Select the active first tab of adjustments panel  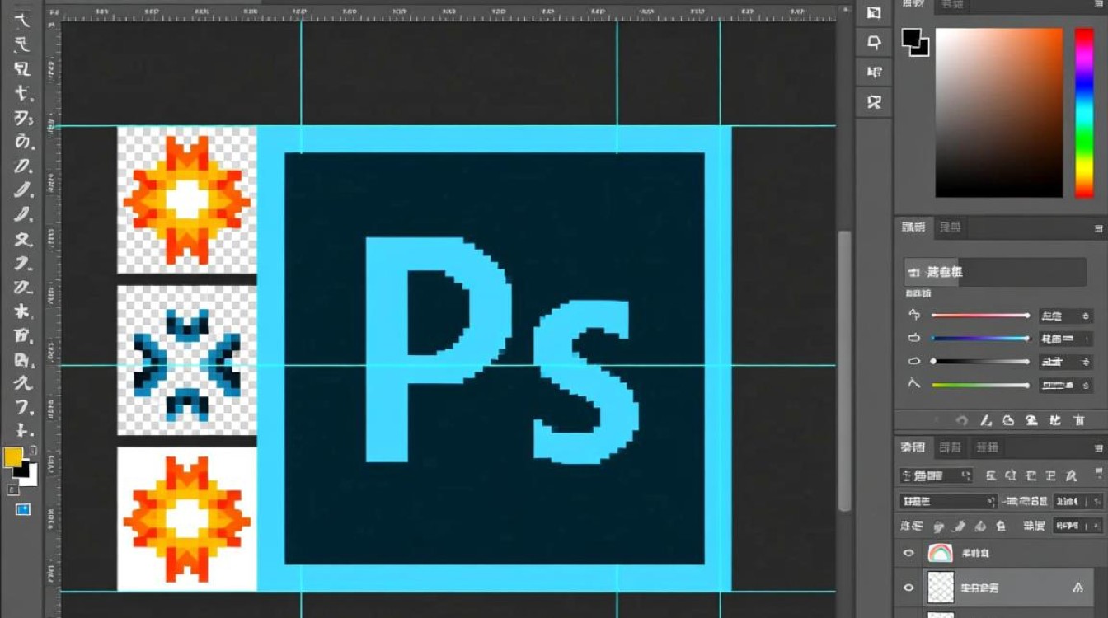(913, 227)
